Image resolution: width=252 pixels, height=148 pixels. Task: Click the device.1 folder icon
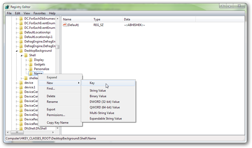tap(21, 87)
